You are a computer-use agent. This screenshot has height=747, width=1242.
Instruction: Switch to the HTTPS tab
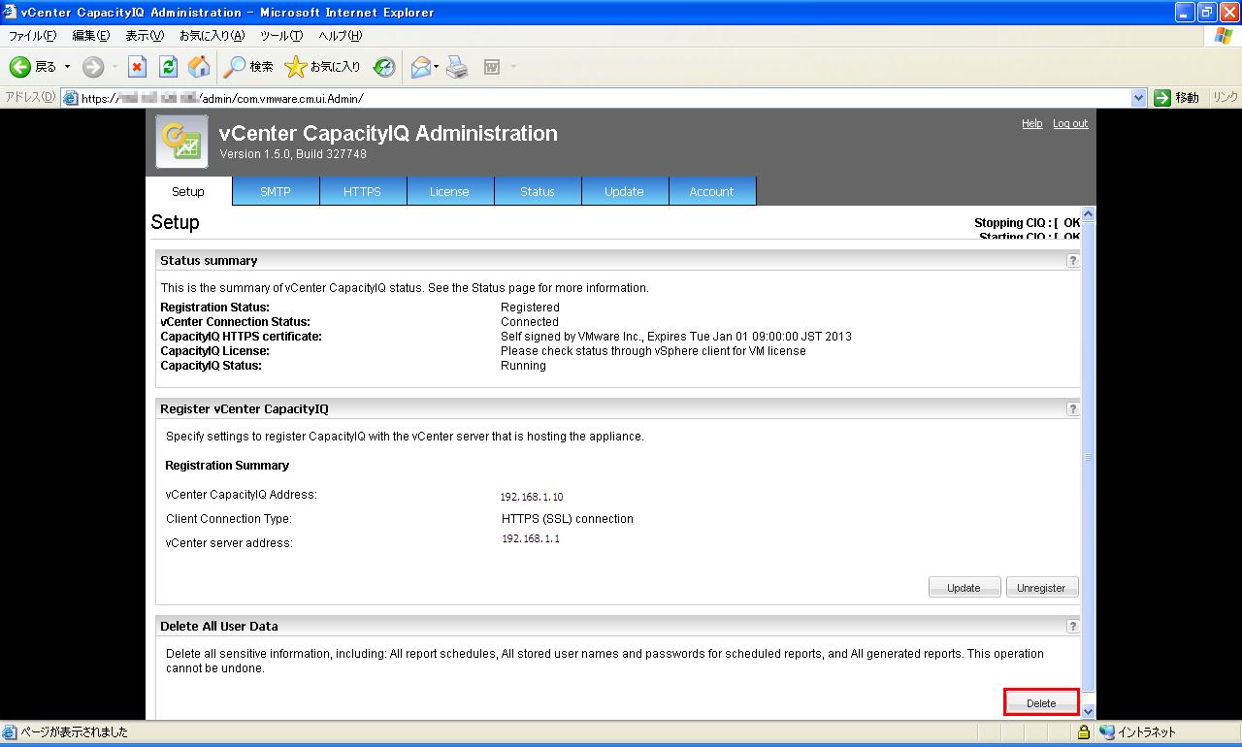(x=363, y=191)
